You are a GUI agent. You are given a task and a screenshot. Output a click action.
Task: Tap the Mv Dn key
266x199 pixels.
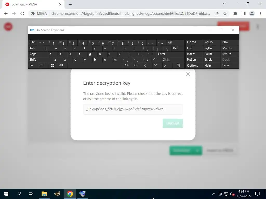pyautogui.click(x=230, y=54)
